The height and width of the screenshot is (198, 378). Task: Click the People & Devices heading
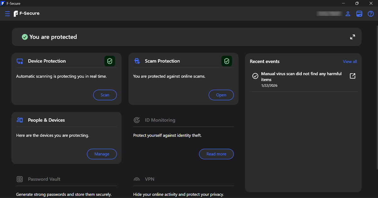[46, 120]
